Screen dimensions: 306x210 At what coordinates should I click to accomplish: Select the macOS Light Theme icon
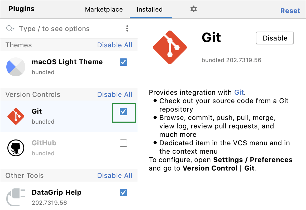pos(16,67)
